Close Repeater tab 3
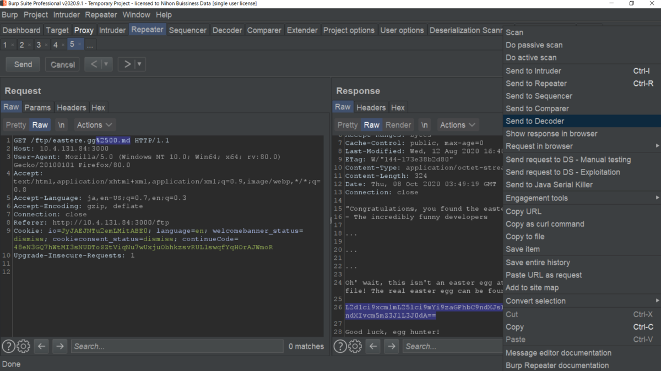Screen dimensions: 661x371 pos(46,45)
